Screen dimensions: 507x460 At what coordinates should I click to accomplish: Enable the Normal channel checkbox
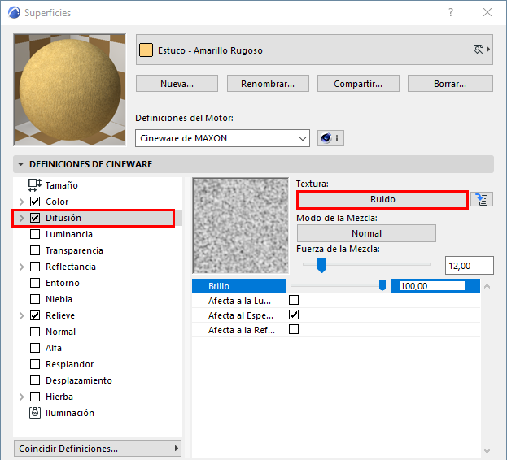pos(35,332)
